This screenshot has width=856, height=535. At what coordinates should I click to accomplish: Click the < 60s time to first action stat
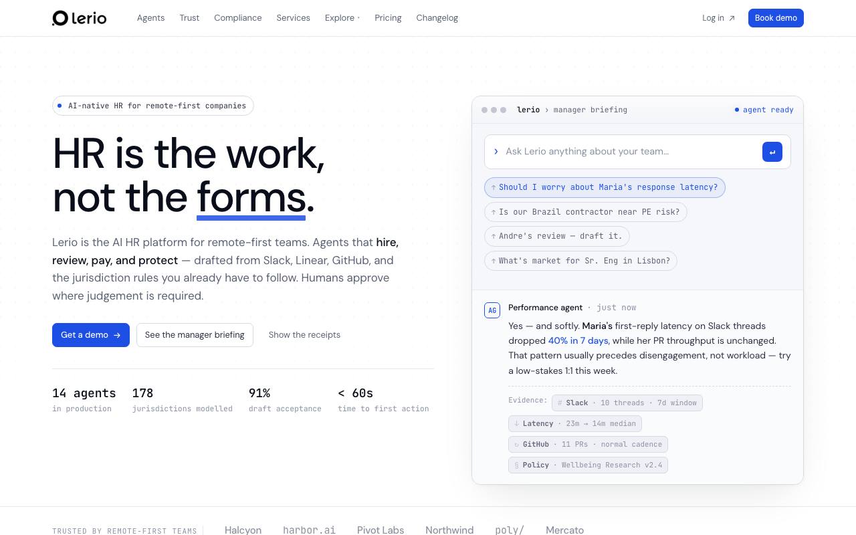click(x=383, y=400)
